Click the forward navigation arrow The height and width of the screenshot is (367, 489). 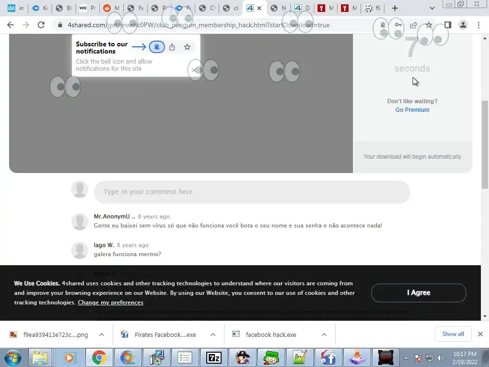click(26, 25)
